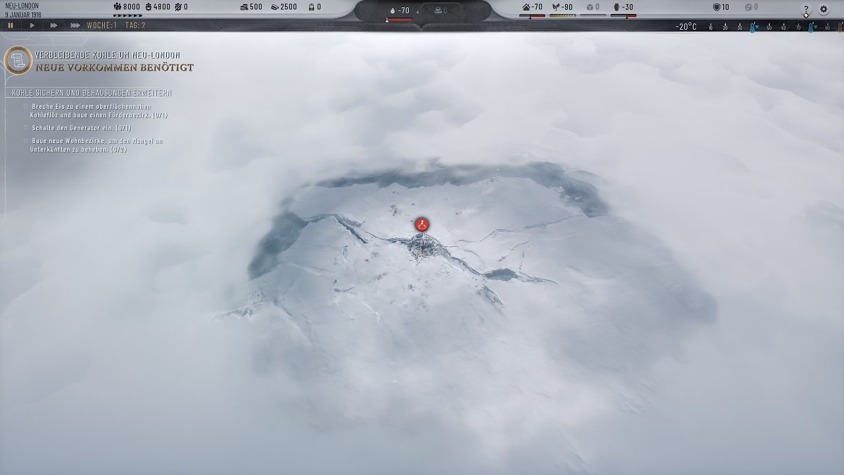Open the food leaf icon showing -90

click(x=555, y=7)
